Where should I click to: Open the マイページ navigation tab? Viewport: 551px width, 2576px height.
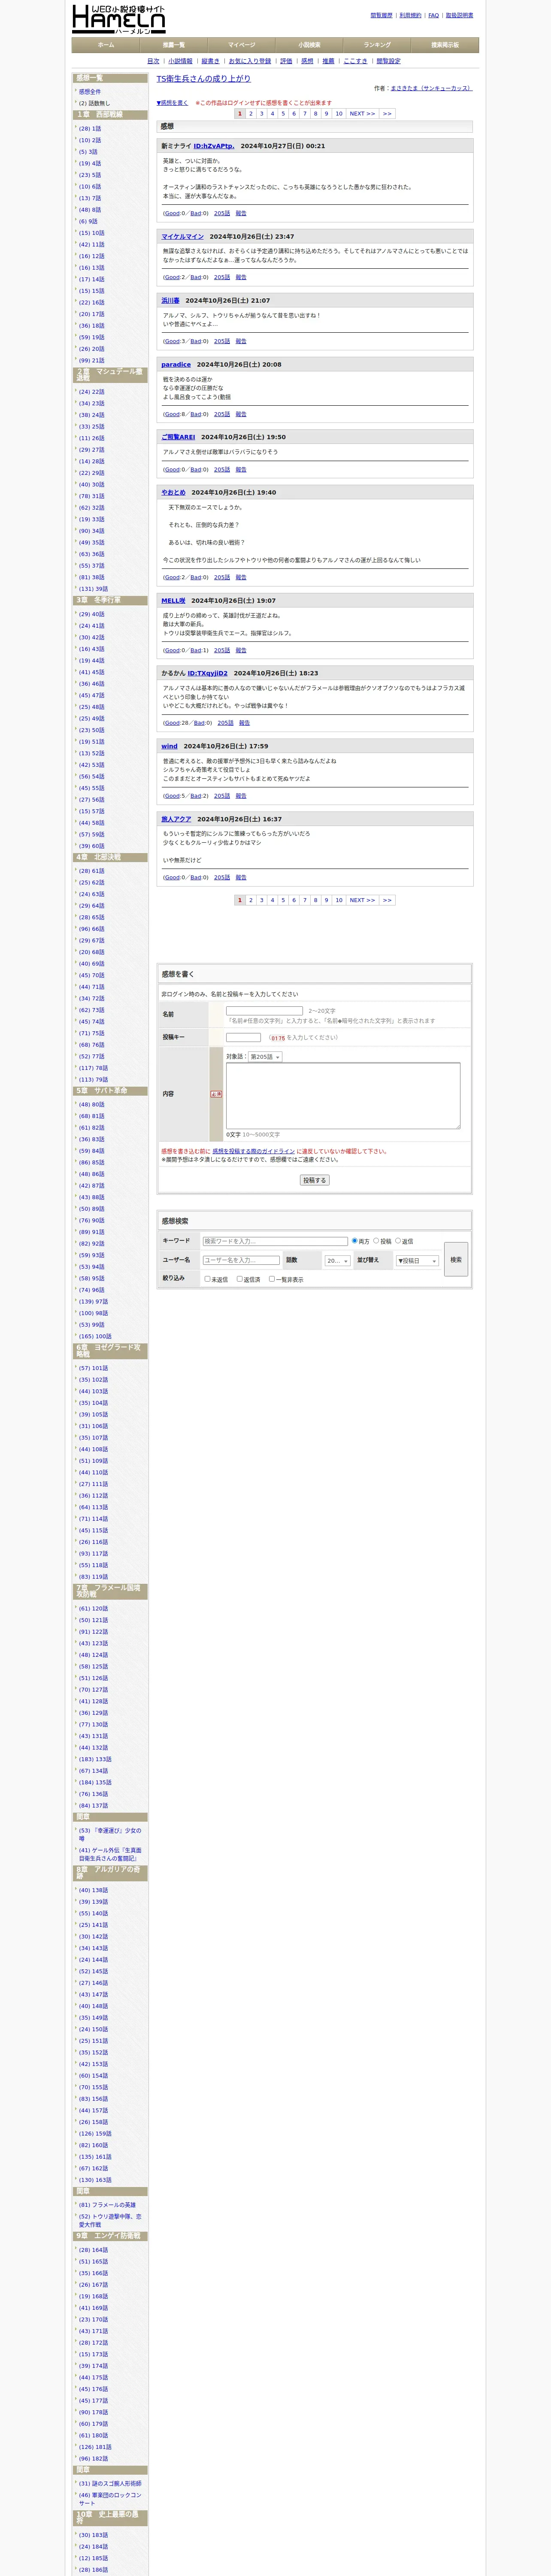tap(241, 45)
